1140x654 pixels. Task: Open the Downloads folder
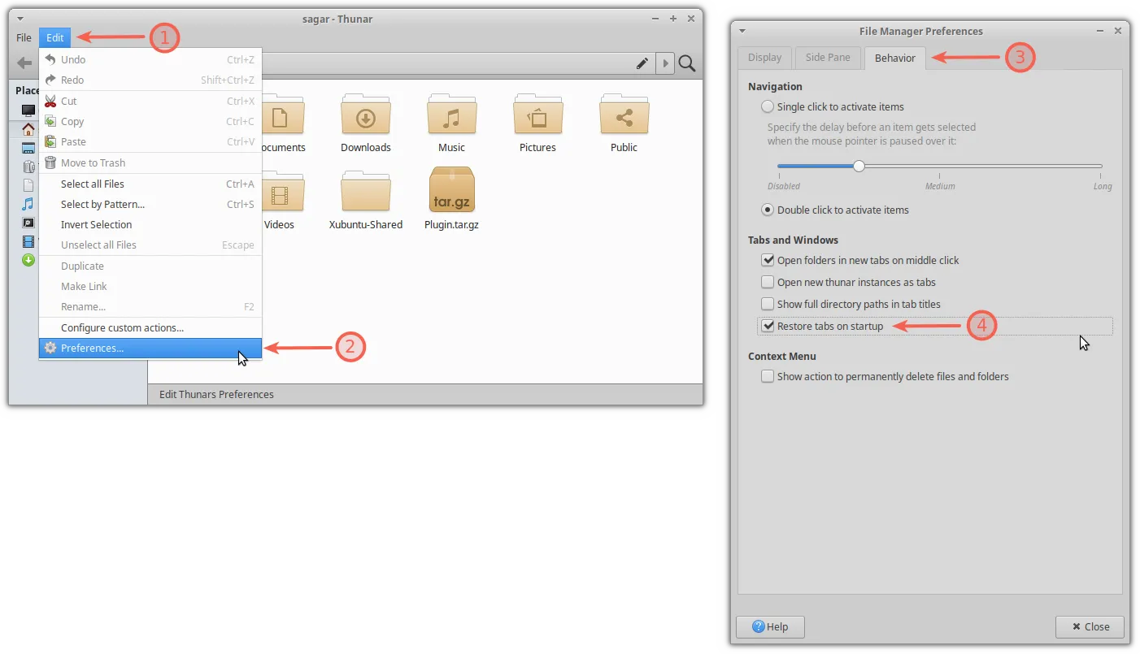point(365,116)
